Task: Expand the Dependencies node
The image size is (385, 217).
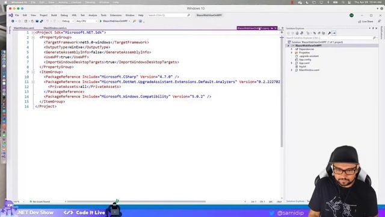Action: tap(292, 49)
